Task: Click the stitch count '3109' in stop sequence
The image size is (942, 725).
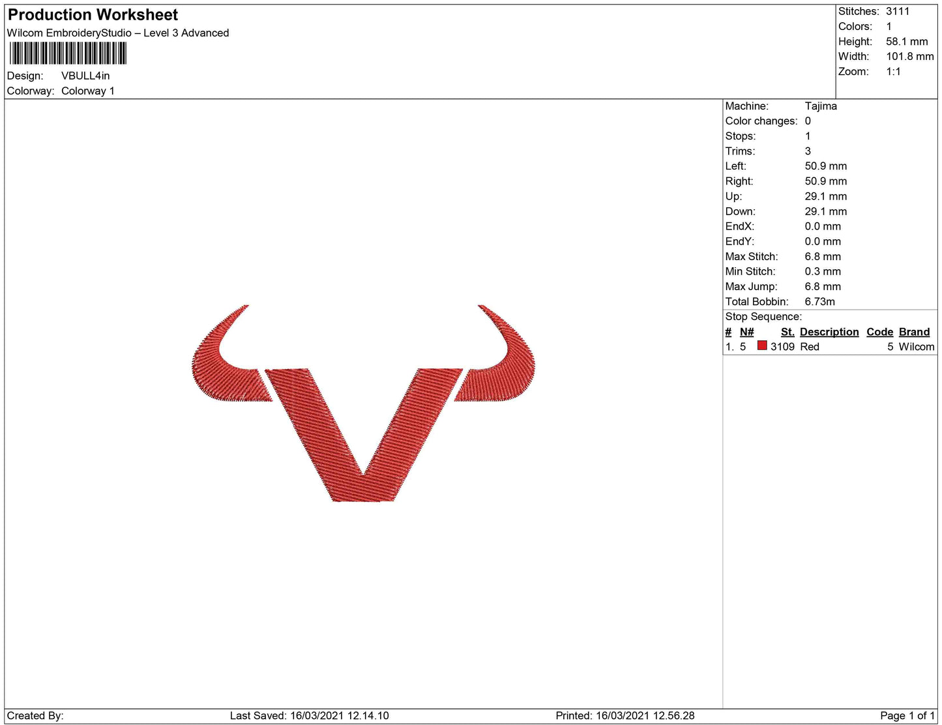Action: pos(782,347)
